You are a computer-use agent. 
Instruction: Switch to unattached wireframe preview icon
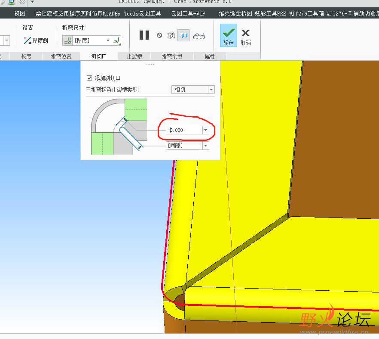point(171,36)
